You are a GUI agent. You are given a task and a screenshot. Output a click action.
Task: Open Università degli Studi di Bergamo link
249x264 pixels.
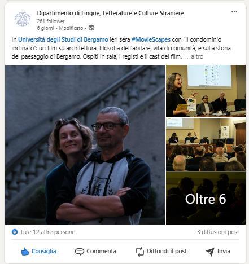(x=63, y=39)
